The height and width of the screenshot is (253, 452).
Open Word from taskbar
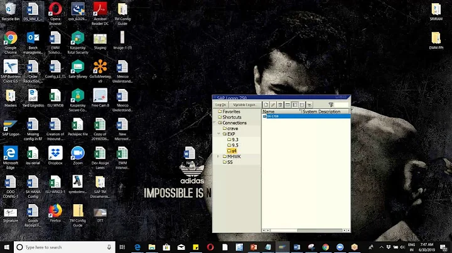coord(296,247)
